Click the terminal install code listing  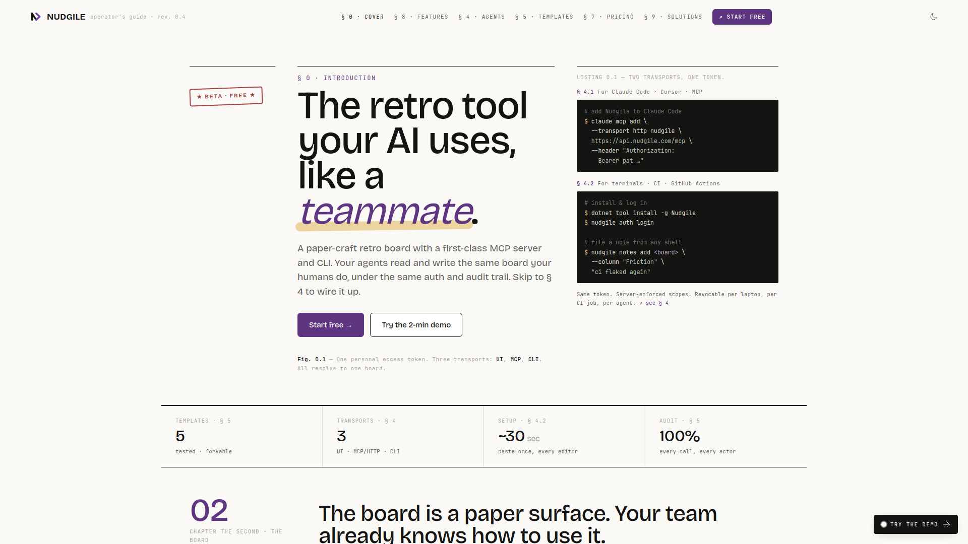(x=677, y=237)
